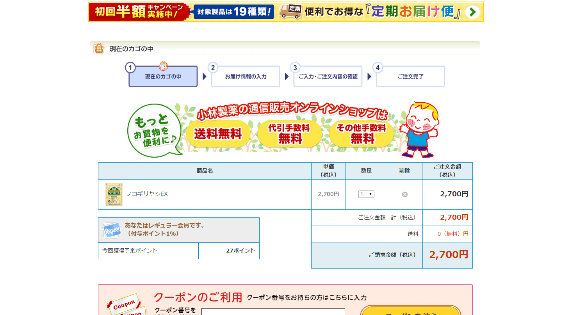Select step 1 現在のカゴの中

(163, 76)
